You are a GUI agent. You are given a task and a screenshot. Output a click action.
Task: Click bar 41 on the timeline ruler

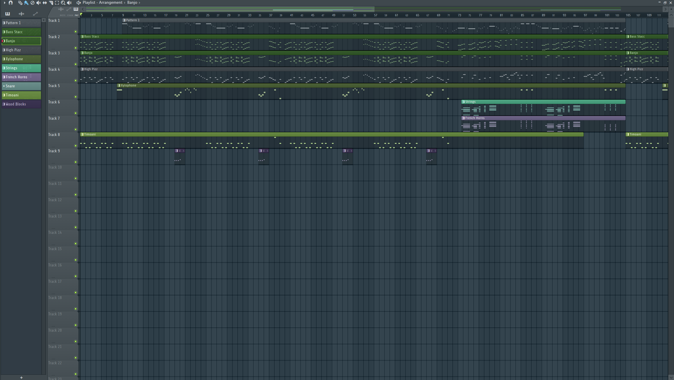point(291,15)
